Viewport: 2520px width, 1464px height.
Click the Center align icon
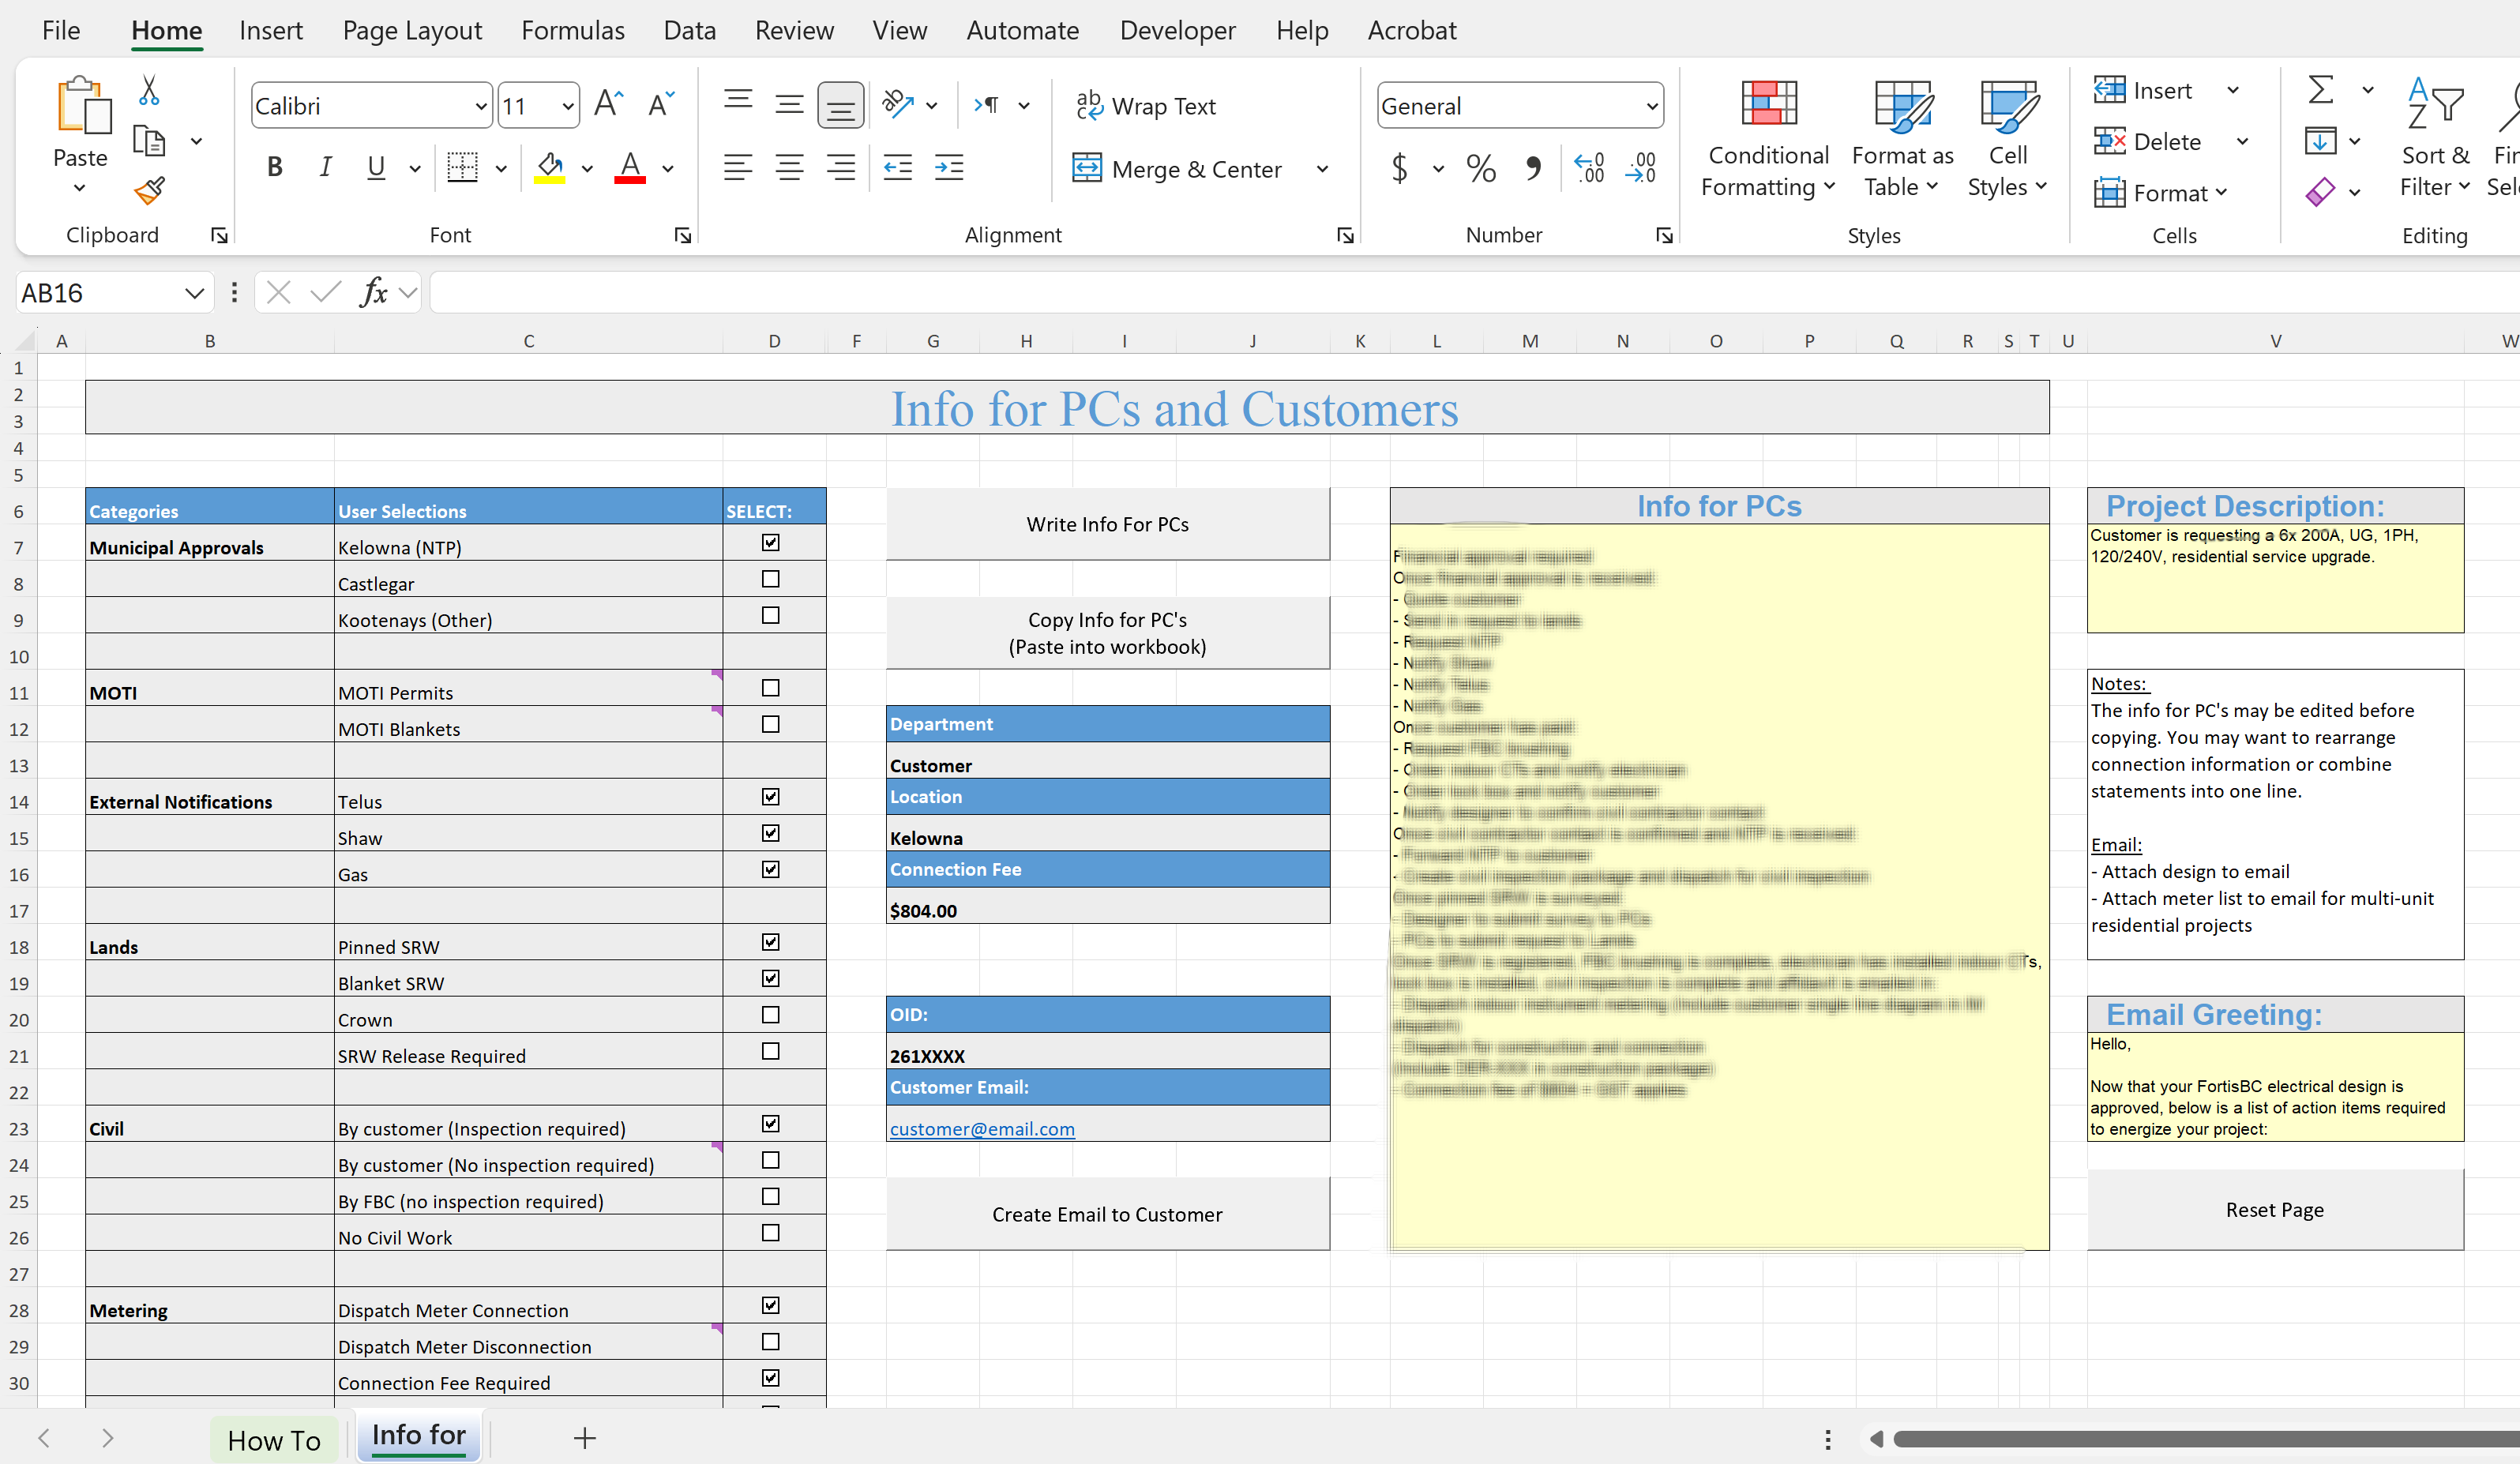(x=789, y=168)
